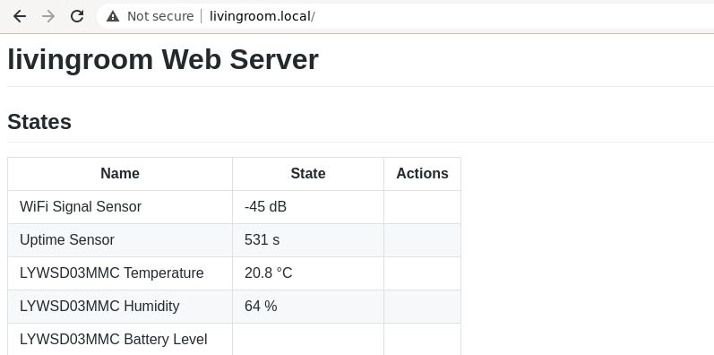The width and height of the screenshot is (714, 355).
Task: Click the "livingroom Web Server" heading
Action: (163, 59)
